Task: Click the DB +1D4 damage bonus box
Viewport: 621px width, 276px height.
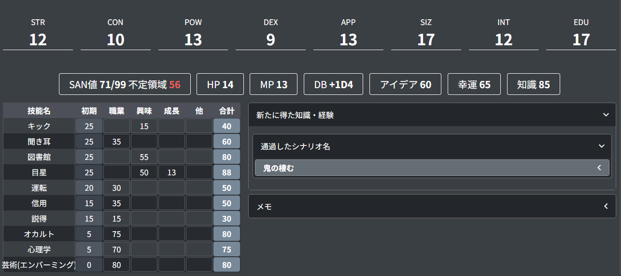Action: 334,85
